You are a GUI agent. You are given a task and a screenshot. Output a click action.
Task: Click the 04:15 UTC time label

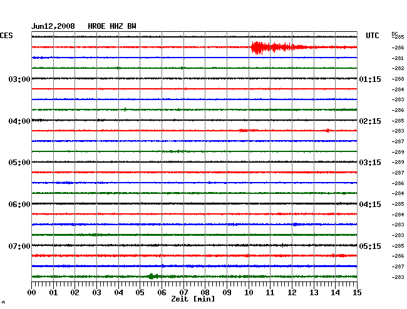(x=370, y=205)
